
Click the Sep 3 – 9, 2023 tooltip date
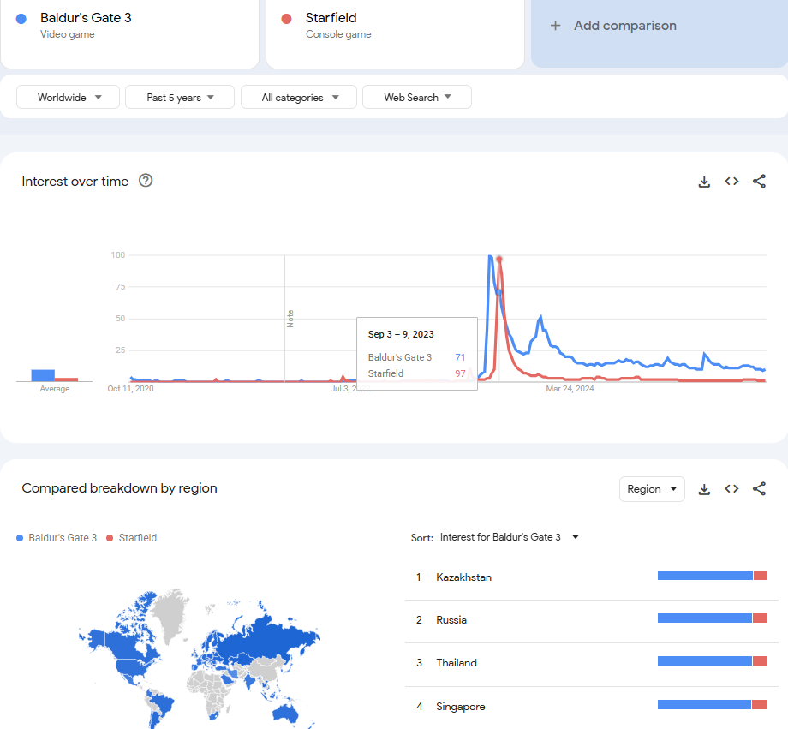(401, 334)
